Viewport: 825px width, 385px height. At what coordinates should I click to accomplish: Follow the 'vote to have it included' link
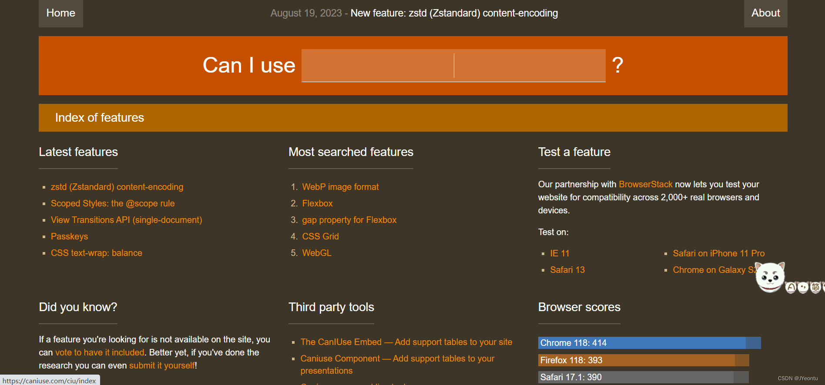100,352
